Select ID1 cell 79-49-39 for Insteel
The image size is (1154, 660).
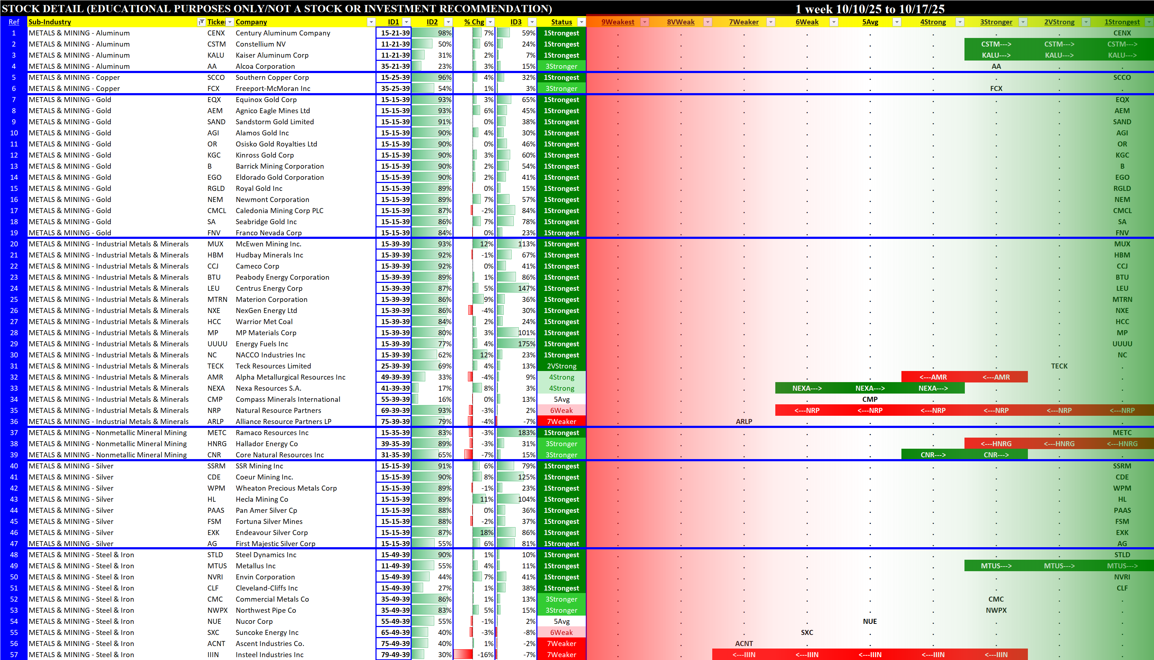(x=395, y=655)
